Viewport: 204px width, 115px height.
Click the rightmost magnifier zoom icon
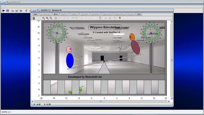[x=51, y=18]
